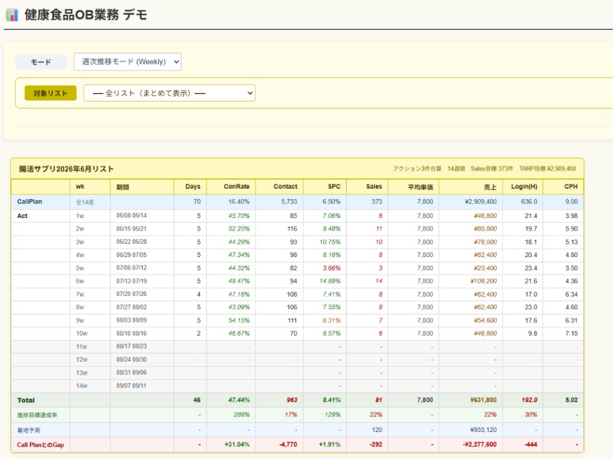Expand the 全リスト（まとめて表示）list dropdown
Viewport: 613px width, 459px height.
pos(169,93)
